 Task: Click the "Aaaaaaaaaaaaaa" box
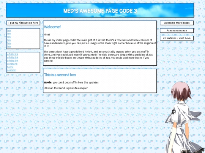point(177,31)
